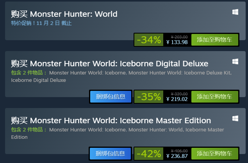
Task: Click Windows icon beside Iceborne Digital Deluxe
Action: [x=235, y=62]
